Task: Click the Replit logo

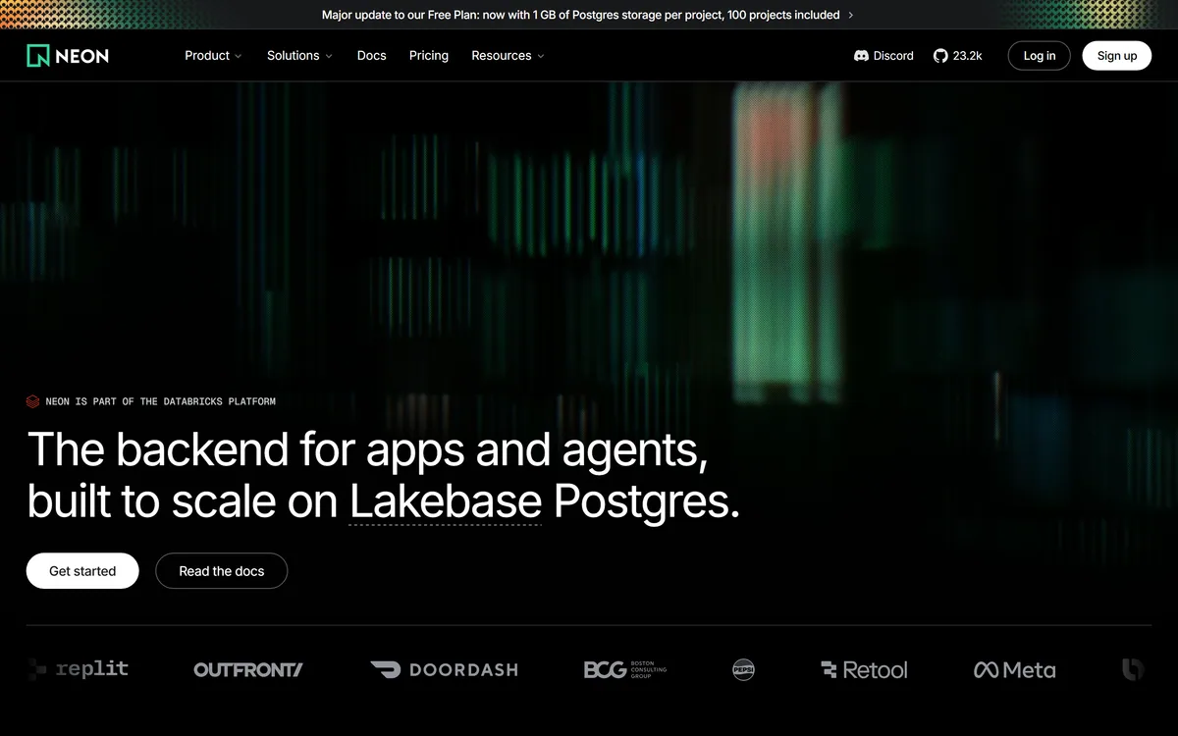Action: [x=79, y=669]
